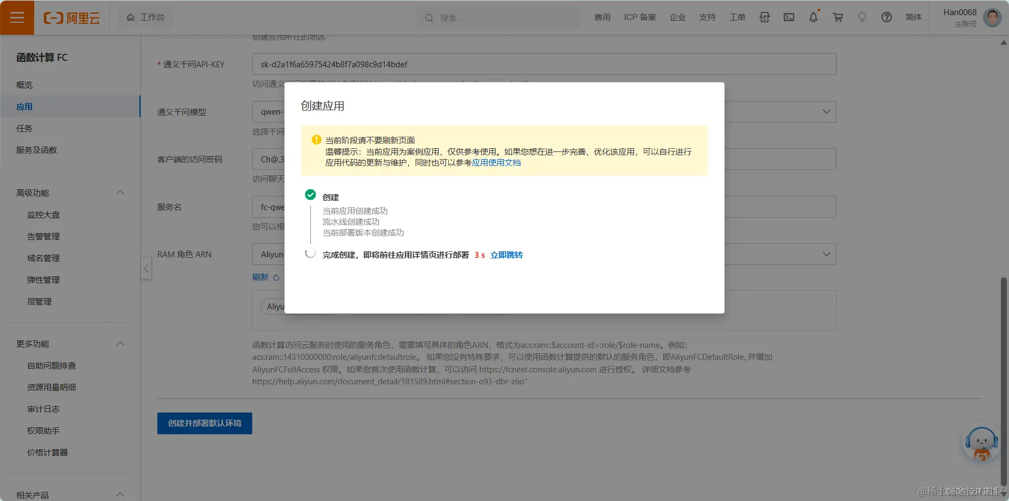Open the hamburger navigation menu
Image resolution: width=1009 pixels, height=501 pixels.
coord(17,17)
